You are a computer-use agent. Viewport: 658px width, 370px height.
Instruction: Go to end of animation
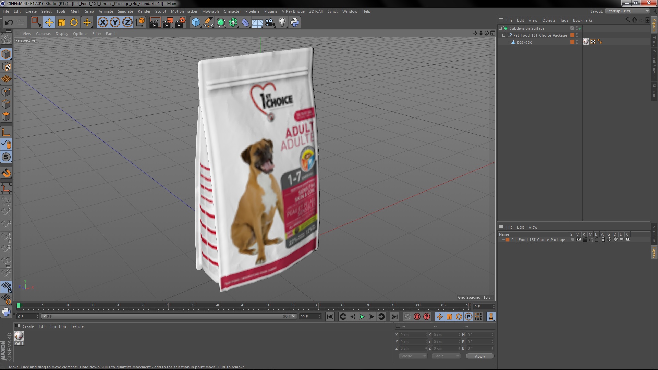(394, 317)
